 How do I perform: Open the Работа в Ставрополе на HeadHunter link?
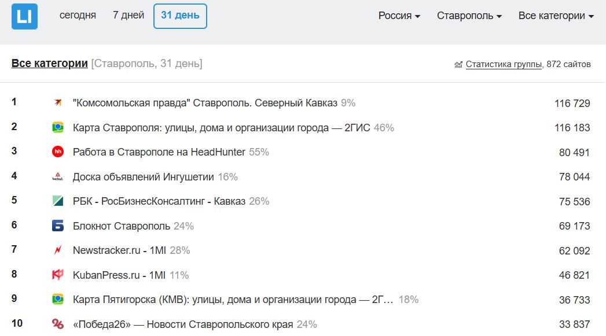pyautogui.click(x=159, y=152)
